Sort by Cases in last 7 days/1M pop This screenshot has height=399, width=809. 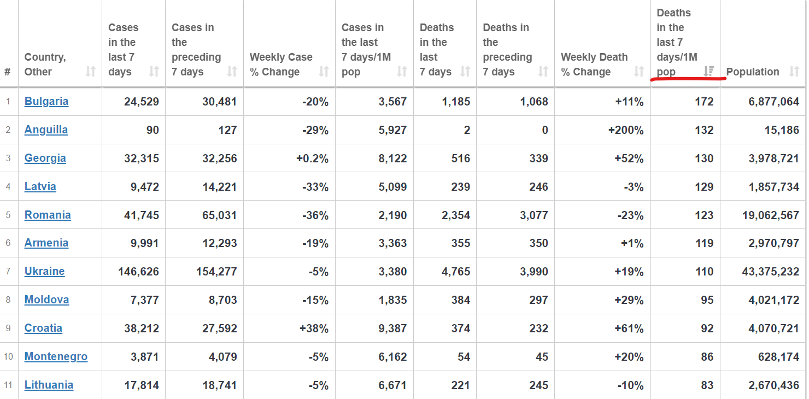402,72
